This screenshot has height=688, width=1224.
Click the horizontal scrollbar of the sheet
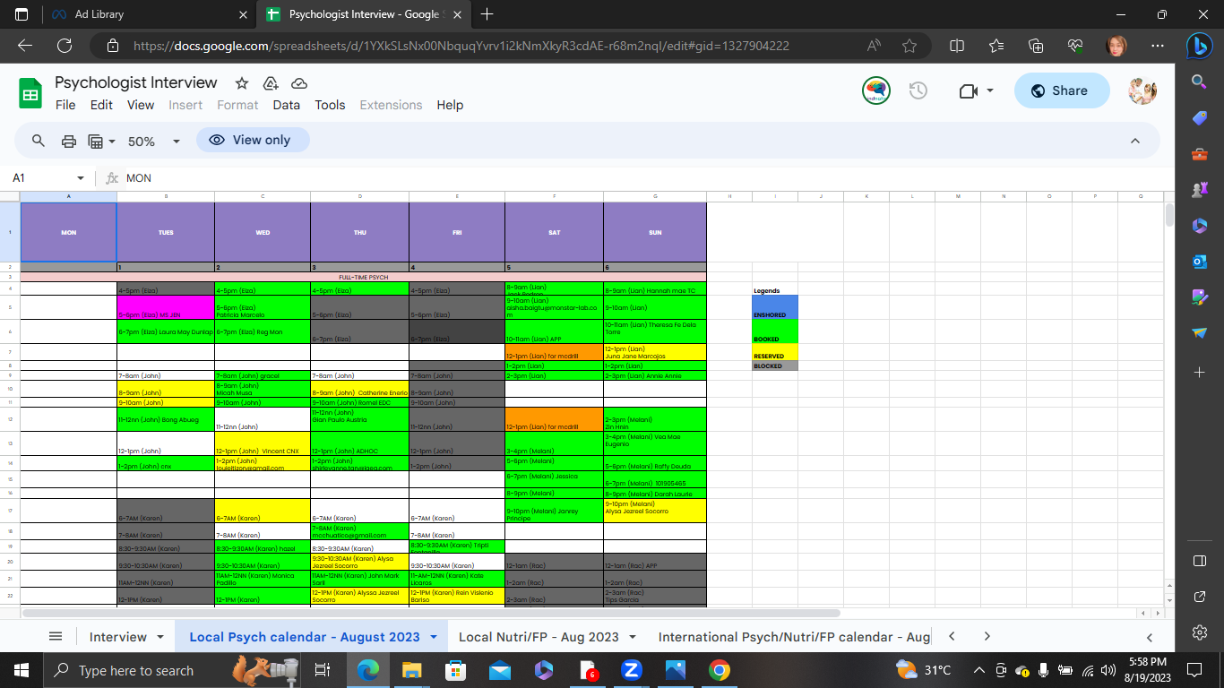click(x=430, y=614)
